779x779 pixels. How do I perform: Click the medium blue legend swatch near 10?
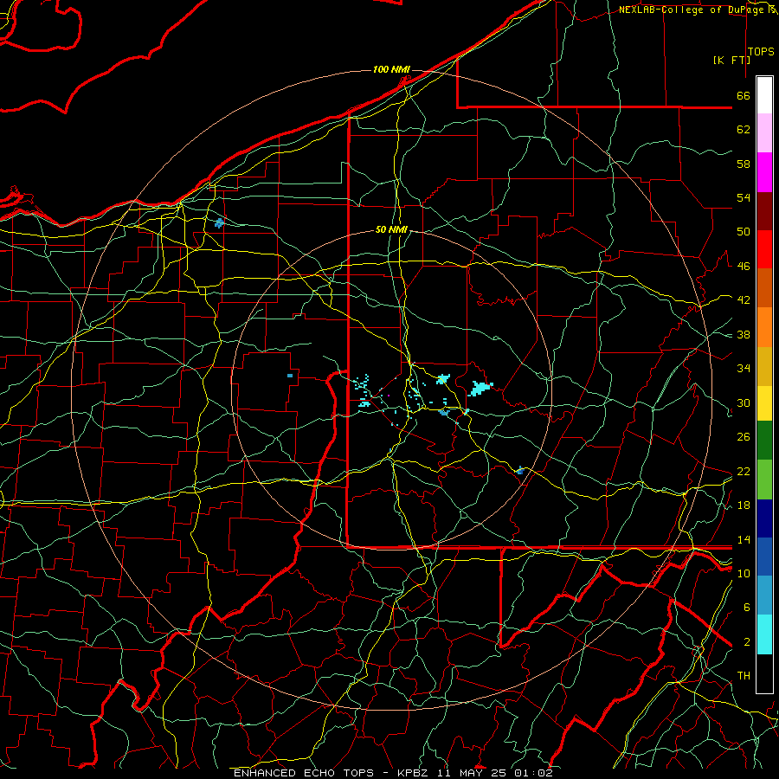[x=764, y=557]
